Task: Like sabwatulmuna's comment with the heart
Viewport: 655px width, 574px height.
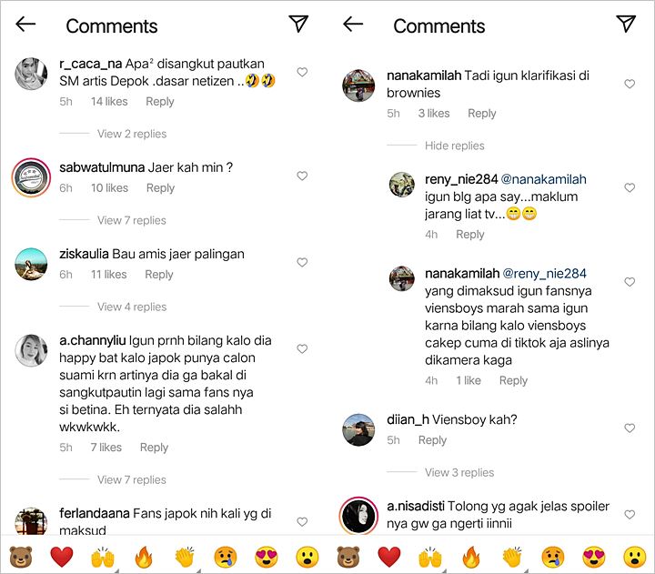Action: [x=302, y=176]
